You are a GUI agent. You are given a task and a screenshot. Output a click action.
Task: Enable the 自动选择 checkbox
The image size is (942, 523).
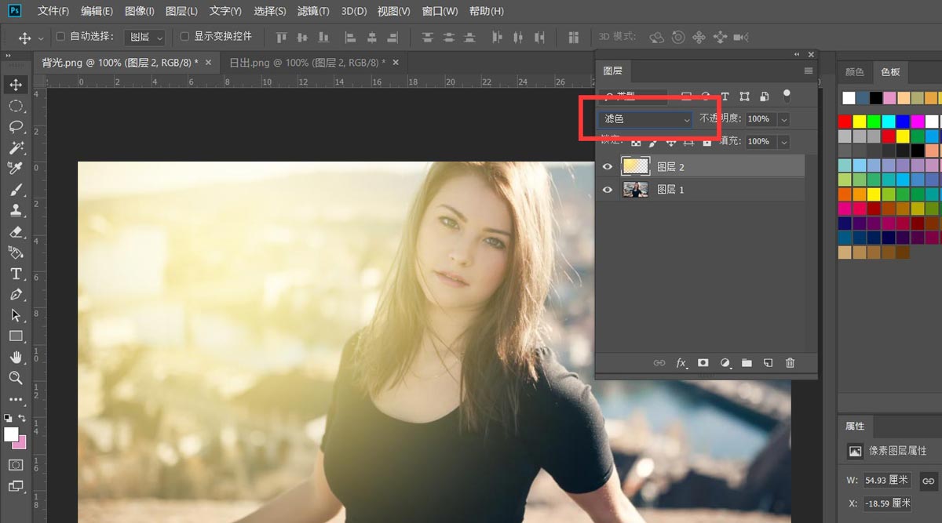[61, 37]
